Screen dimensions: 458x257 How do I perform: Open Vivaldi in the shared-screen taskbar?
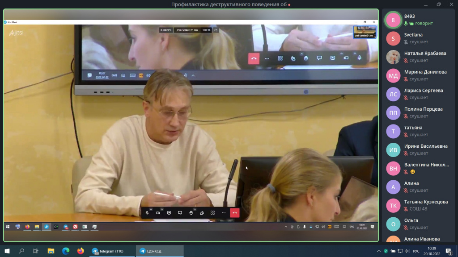pyautogui.click(x=75, y=227)
